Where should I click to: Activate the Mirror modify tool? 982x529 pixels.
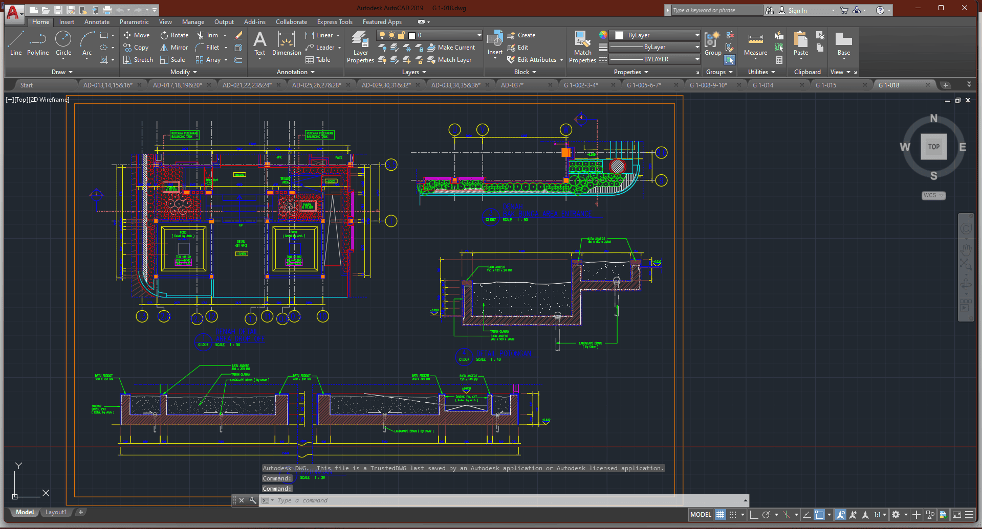(173, 48)
